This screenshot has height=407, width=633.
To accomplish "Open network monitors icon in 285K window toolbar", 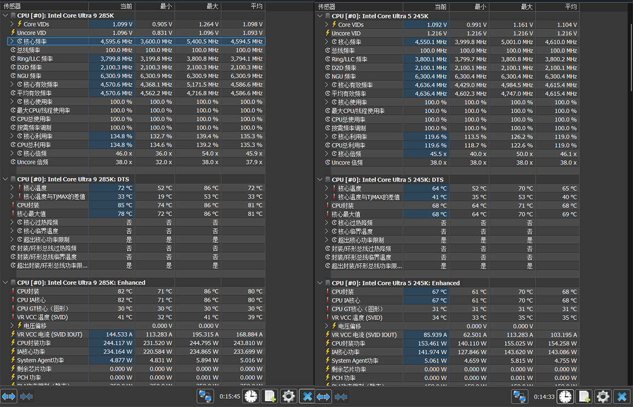I will (x=205, y=397).
